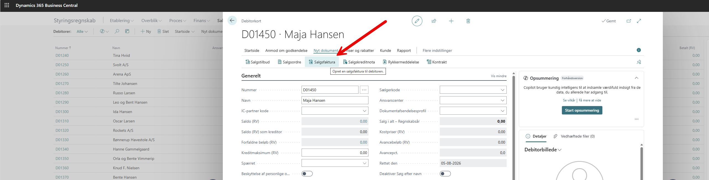Open the Startside dropdown in list toolbar

pyautogui.click(x=185, y=31)
